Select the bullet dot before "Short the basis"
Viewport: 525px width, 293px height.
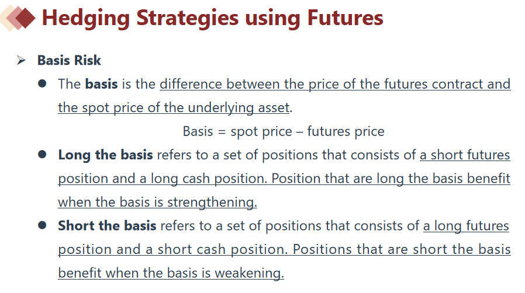point(43,226)
